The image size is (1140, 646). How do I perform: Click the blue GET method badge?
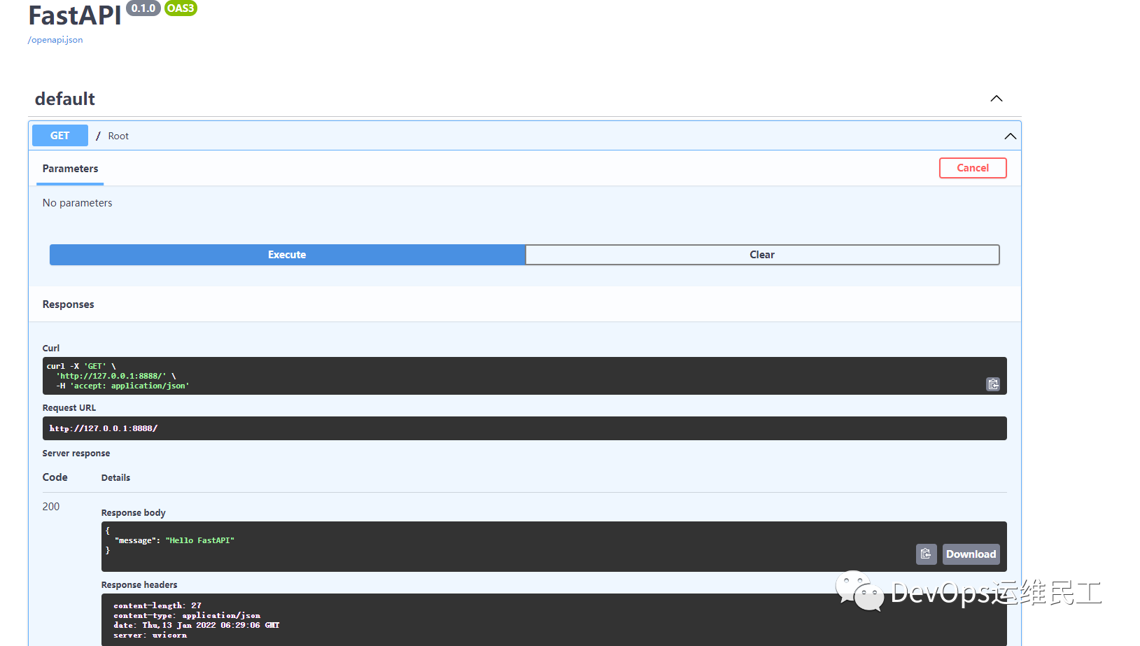coord(59,135)
